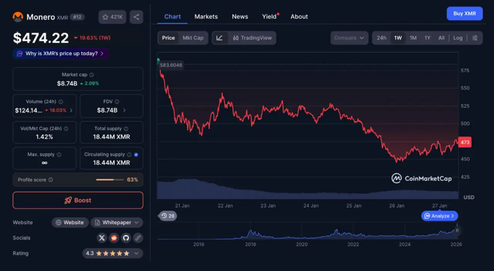
Task: Open chart settings sliders icon
Action: 475,38
